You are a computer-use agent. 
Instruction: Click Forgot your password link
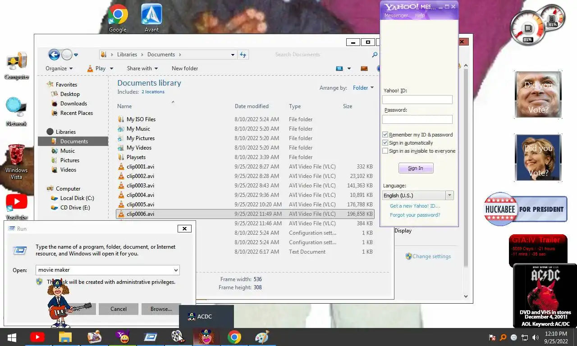[415, 215]
